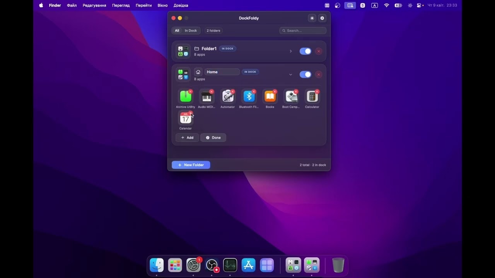Remove Books via its red badge
495x278 pixels.
(275, 92)
